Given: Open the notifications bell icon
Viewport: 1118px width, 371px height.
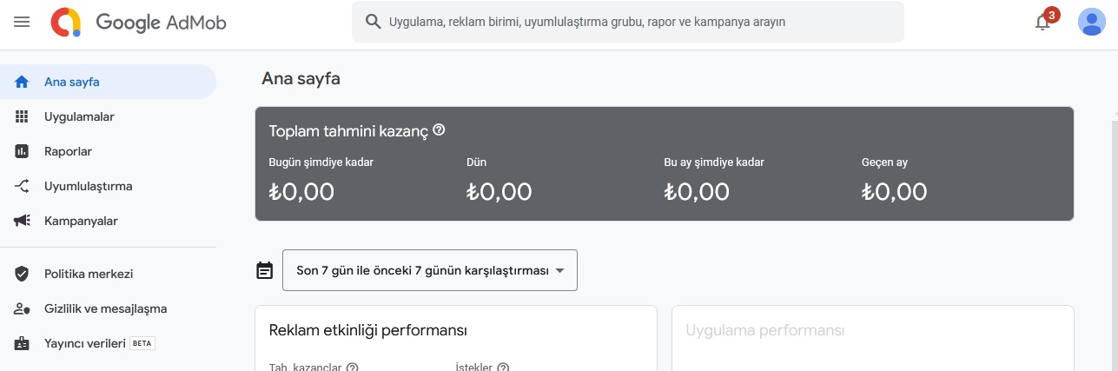Looking at the screenshot, I should point(1043,23).
